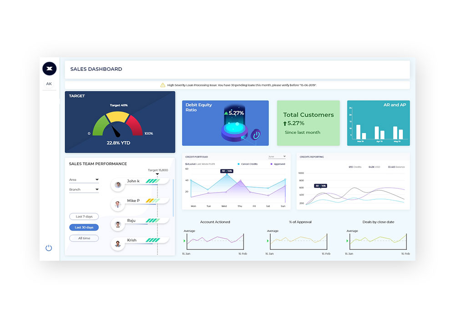The height and width of the screenshot is (318, 455).
Task: Expand the Area dropdown
Action: tap(84, 180)
